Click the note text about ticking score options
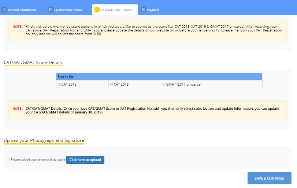This screenshot has height=188, width=297. point(153,30)
